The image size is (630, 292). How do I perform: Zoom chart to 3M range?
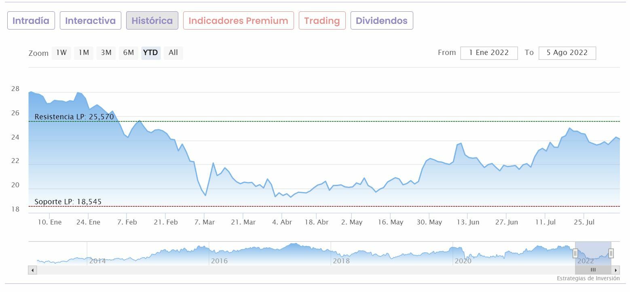(106, 53)
